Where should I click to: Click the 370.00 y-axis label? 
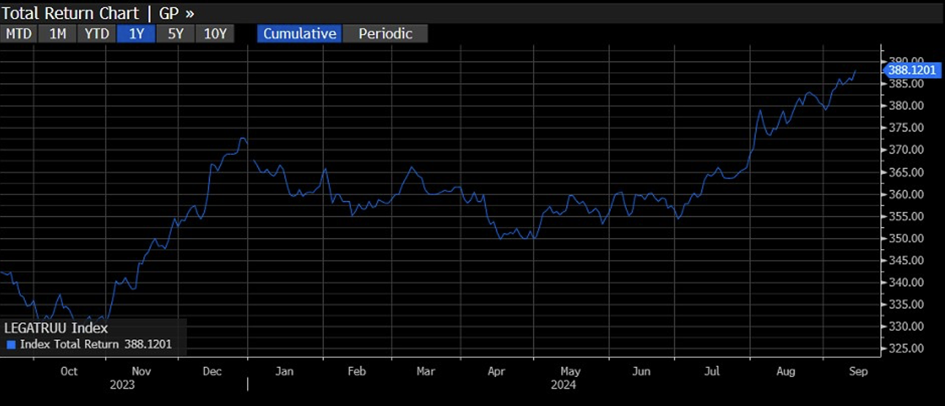click(x=906, y=150)
